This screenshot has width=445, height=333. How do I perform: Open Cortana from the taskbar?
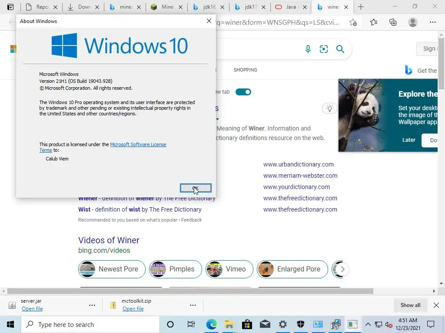(170, 324)
